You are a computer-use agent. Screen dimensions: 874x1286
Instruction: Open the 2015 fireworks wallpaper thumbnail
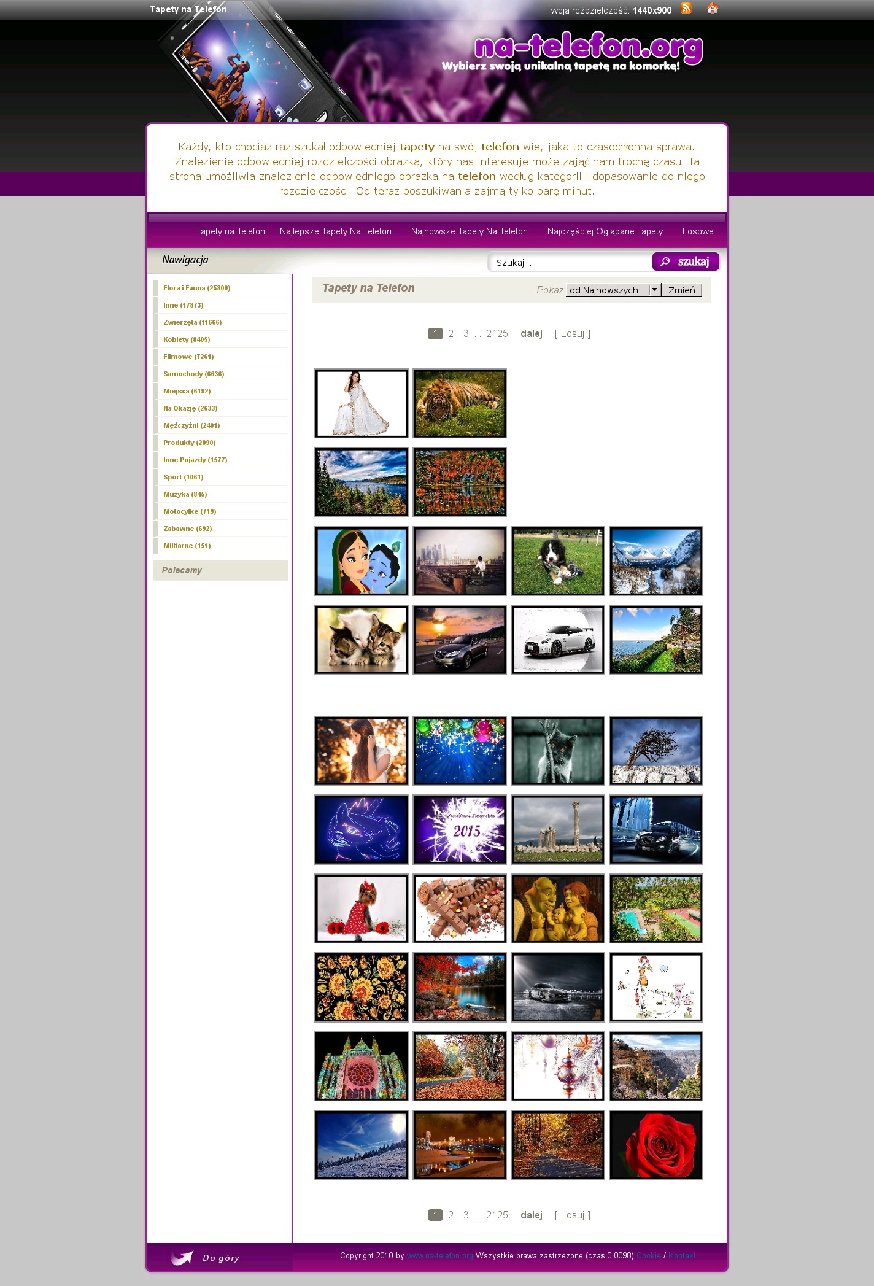[460, 829]
